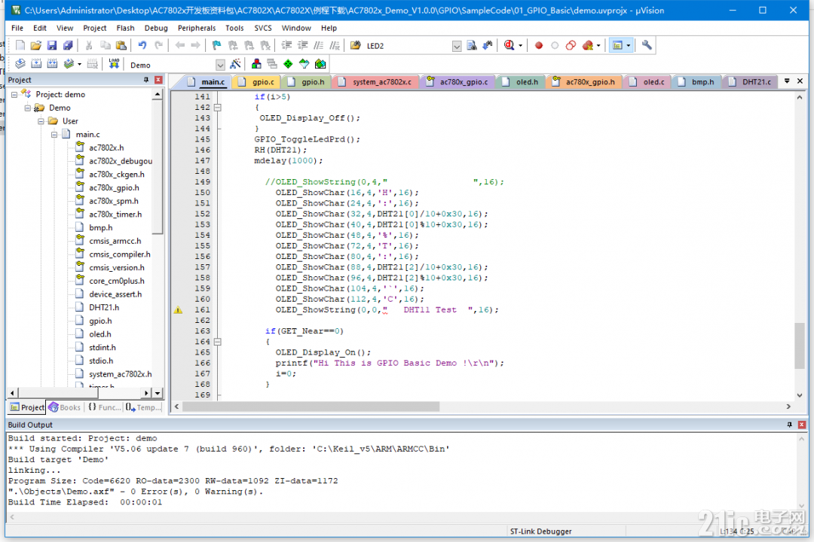Download to flash with the LOAD icon
Screen dimensions: 814x542
point(114,64)
